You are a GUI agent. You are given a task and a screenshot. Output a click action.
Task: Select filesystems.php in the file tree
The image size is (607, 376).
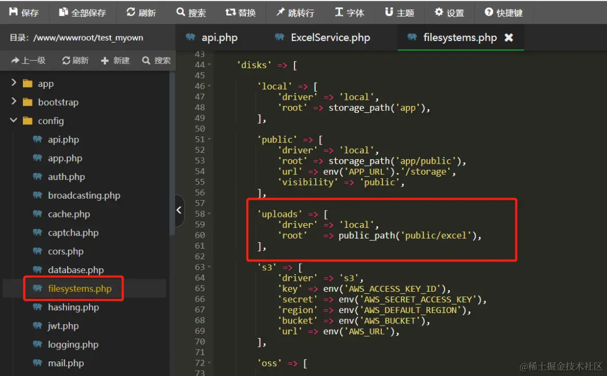tap(80, 289)
